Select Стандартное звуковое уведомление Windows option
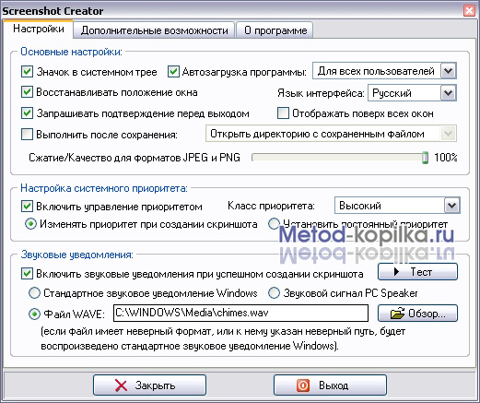The height and width of the screenshot is (403, 480). pyautogui.click(x=34, y=293)
